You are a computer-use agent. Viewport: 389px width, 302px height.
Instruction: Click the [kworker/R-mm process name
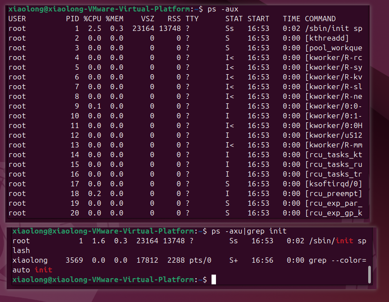334,145
